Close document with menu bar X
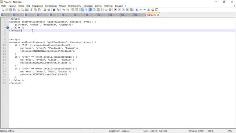Image resolution: width=236 pixels, height=133 pixels. (x=235, y=6)
